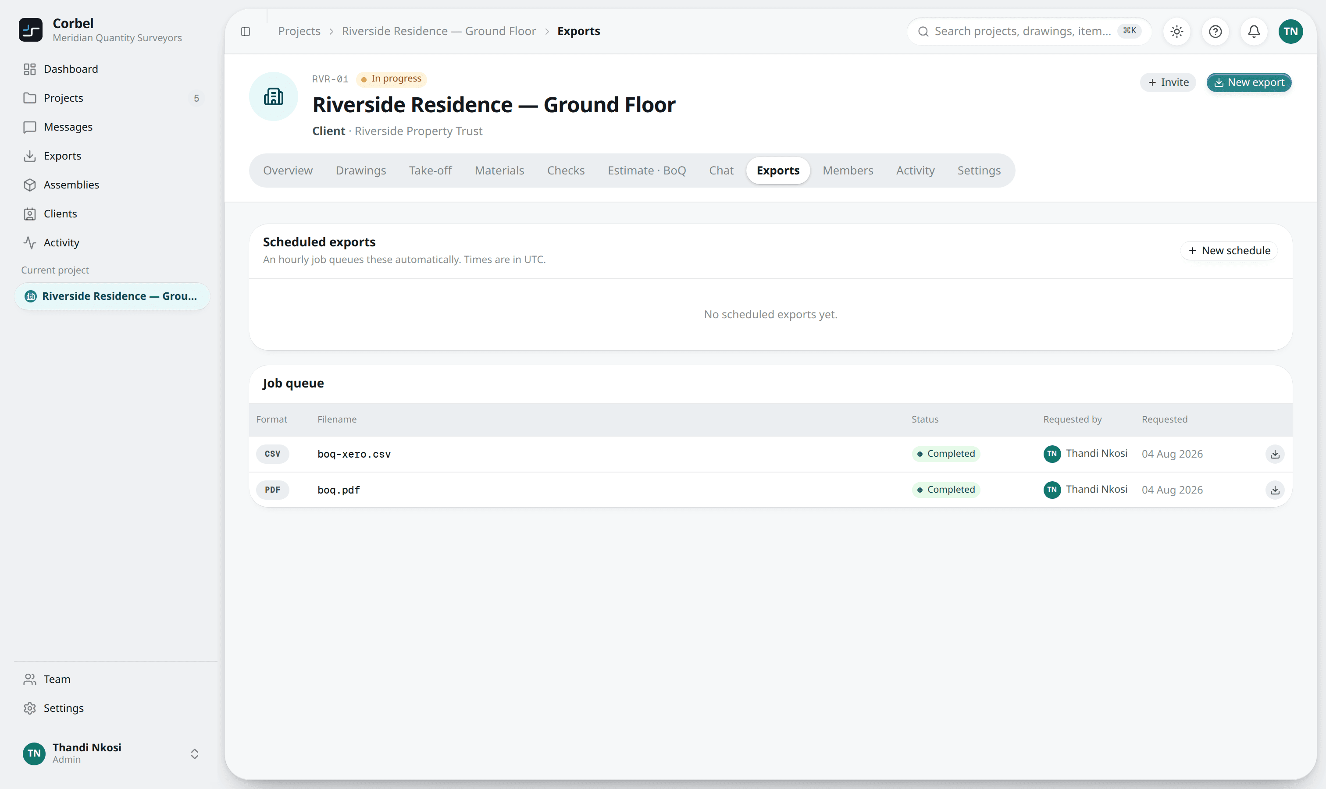Switch to the Take-off tab
Viewport: 1326px width, 789px height.
click(x=430, y=171)
